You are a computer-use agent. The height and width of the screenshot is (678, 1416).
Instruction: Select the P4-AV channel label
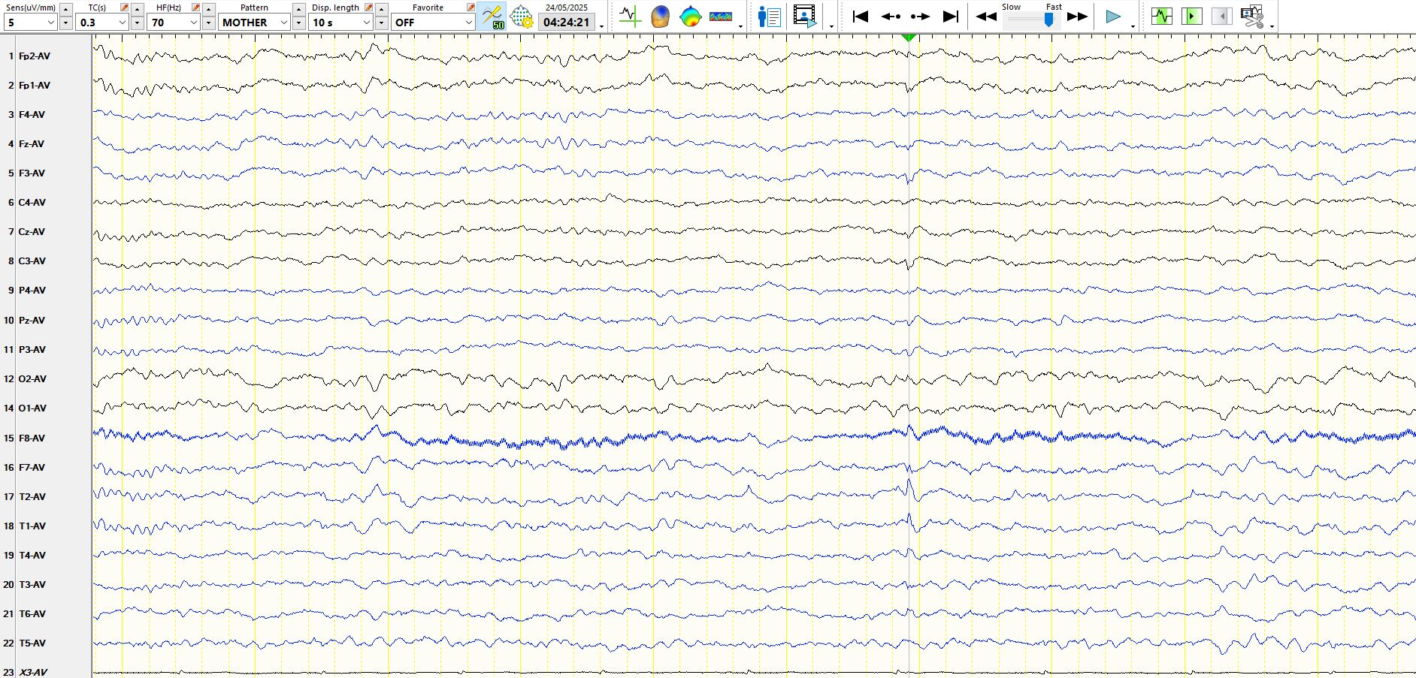(x=32, y=291)
